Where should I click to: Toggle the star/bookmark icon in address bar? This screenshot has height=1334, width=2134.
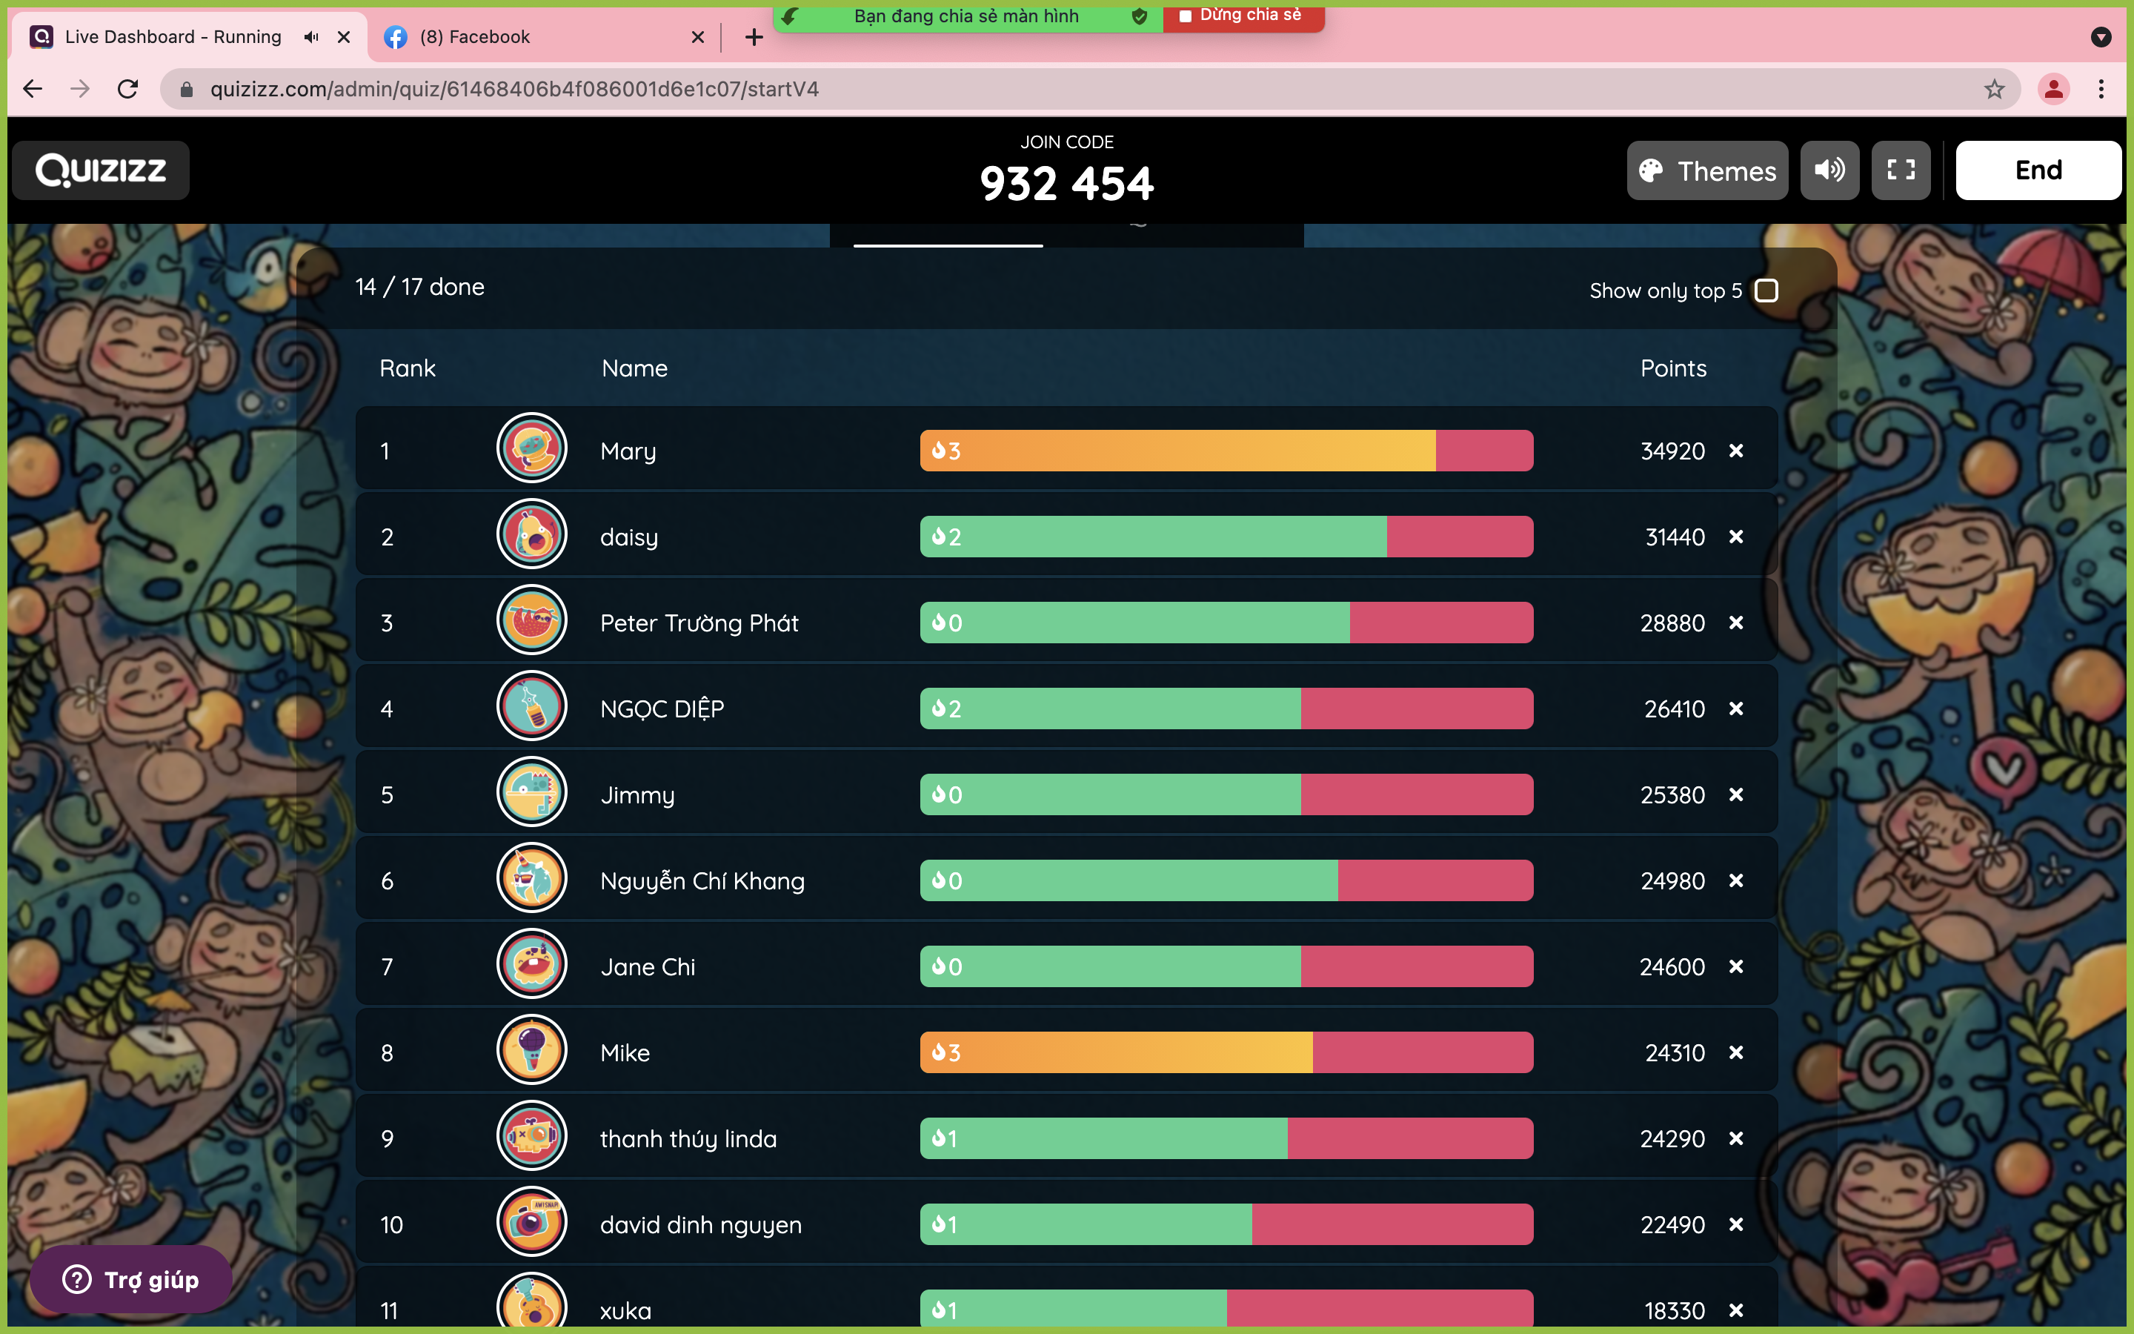(1994, 89)
